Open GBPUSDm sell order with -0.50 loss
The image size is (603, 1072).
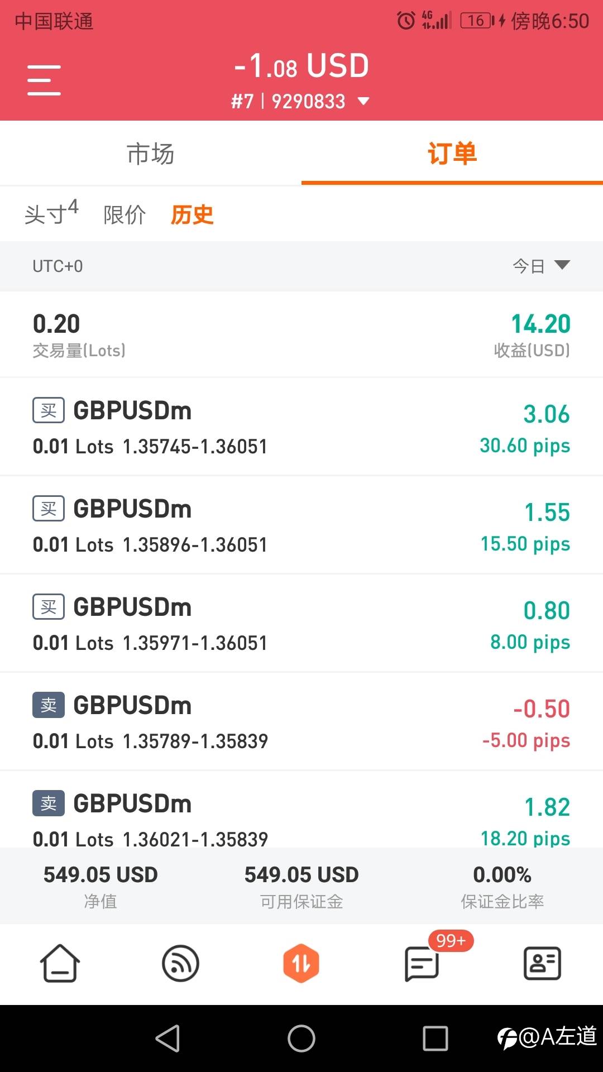pos(301,722)
